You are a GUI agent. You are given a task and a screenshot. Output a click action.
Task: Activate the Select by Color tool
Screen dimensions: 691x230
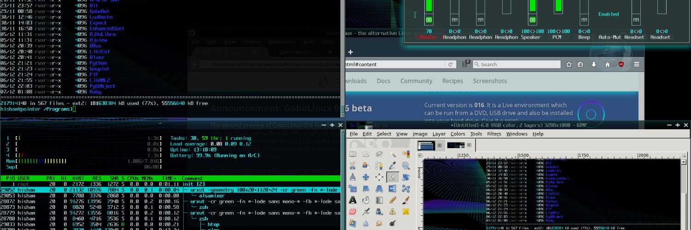[x=406, y=154]
